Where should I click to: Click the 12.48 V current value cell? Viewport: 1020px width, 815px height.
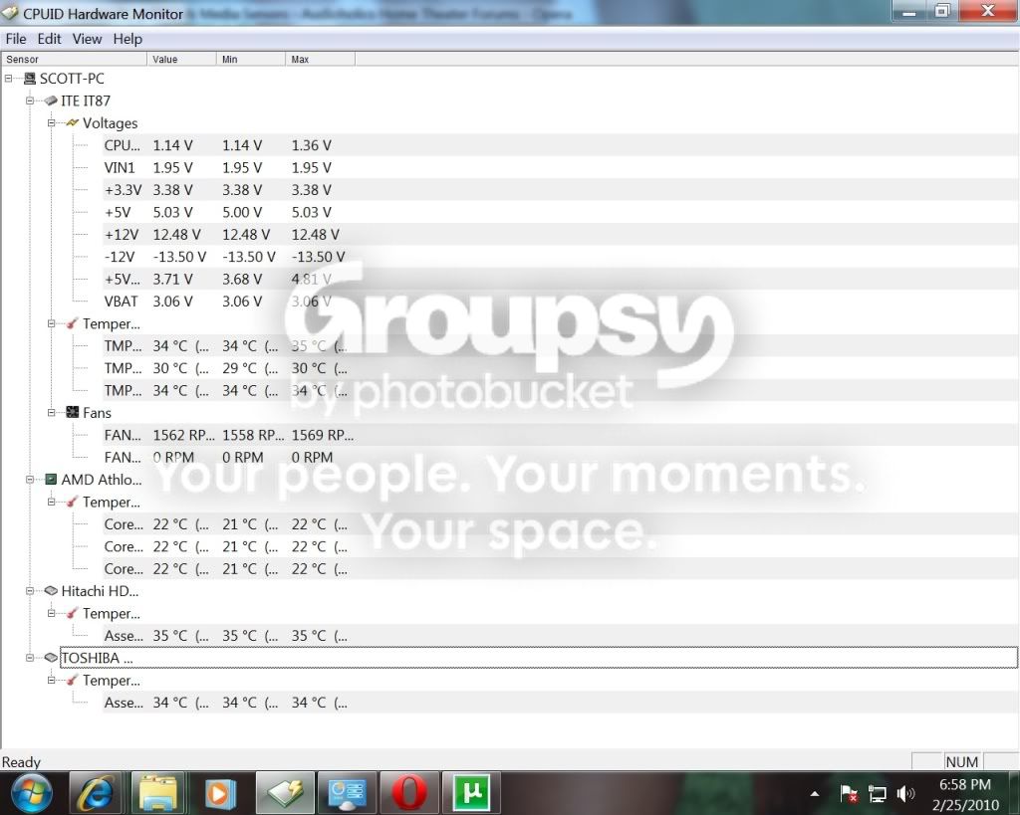(176, 235)
